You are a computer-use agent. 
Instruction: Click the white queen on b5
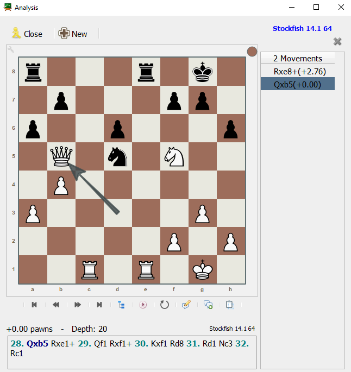pyautogui.click(x=61, y=156)
